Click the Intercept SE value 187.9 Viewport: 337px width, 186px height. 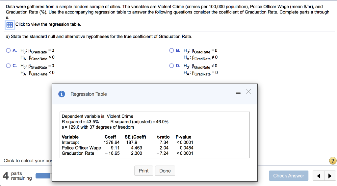pos(132,142)
